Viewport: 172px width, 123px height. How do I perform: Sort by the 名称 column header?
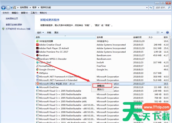click(65, 37)
